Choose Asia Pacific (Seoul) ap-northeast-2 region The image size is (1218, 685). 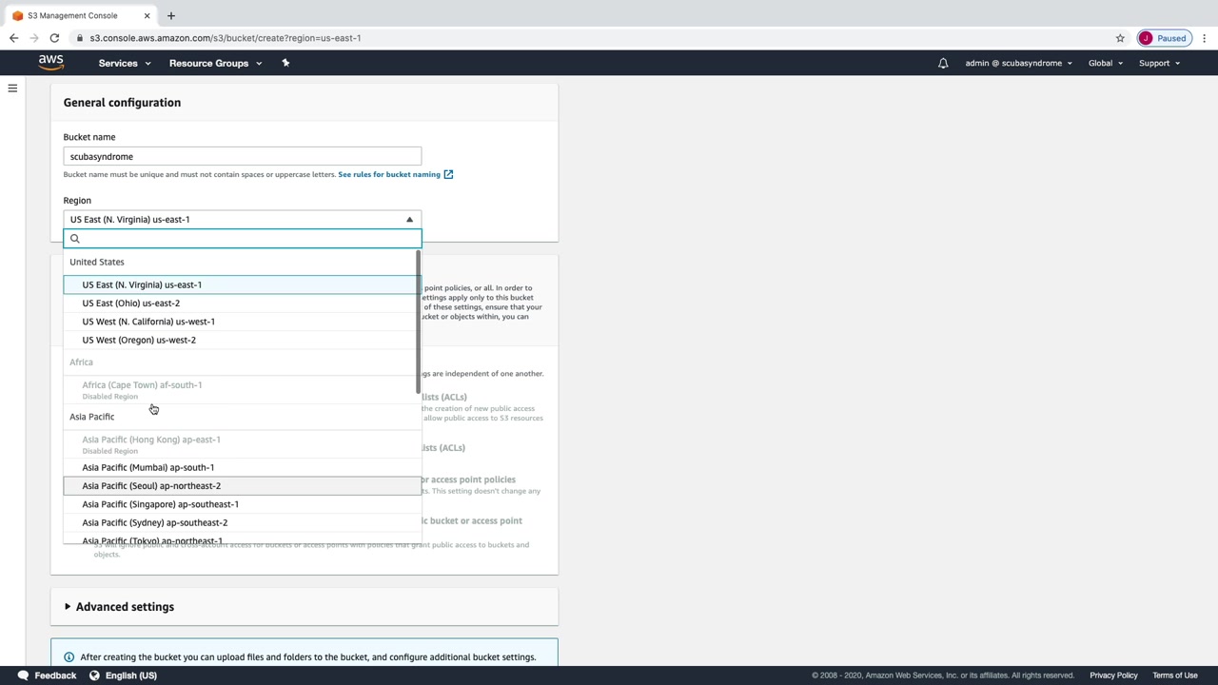click(242, 486)
